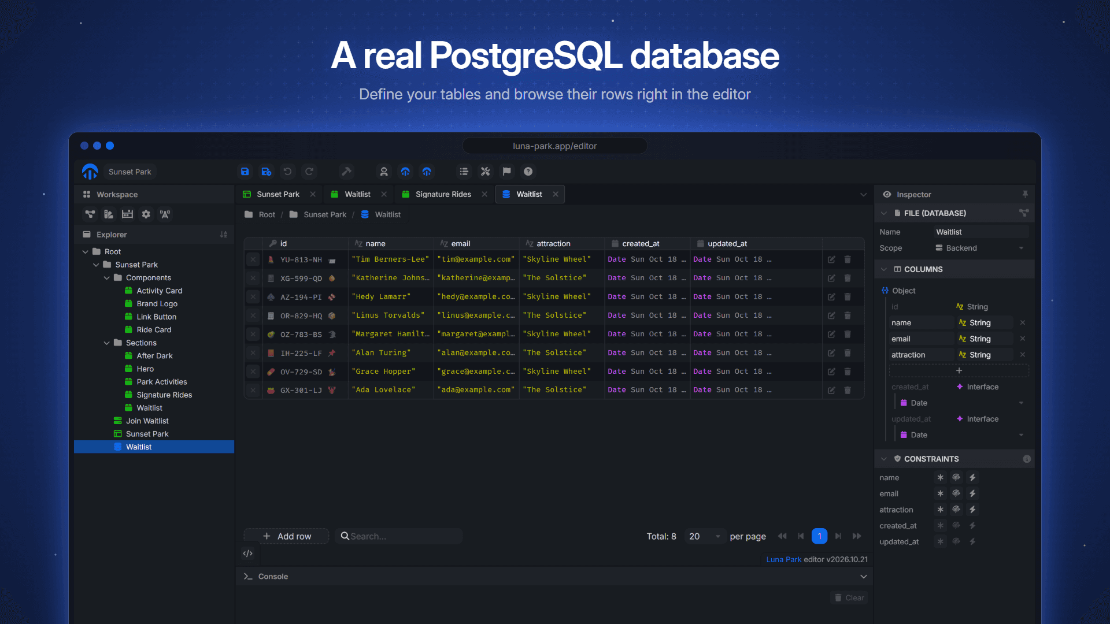This screenshot has height=624, width=1110.
Task: Toggle unique fingerprint constraint for email
Action: (x=956, y=493)
